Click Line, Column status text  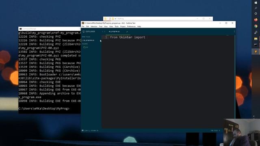(91, 131)
